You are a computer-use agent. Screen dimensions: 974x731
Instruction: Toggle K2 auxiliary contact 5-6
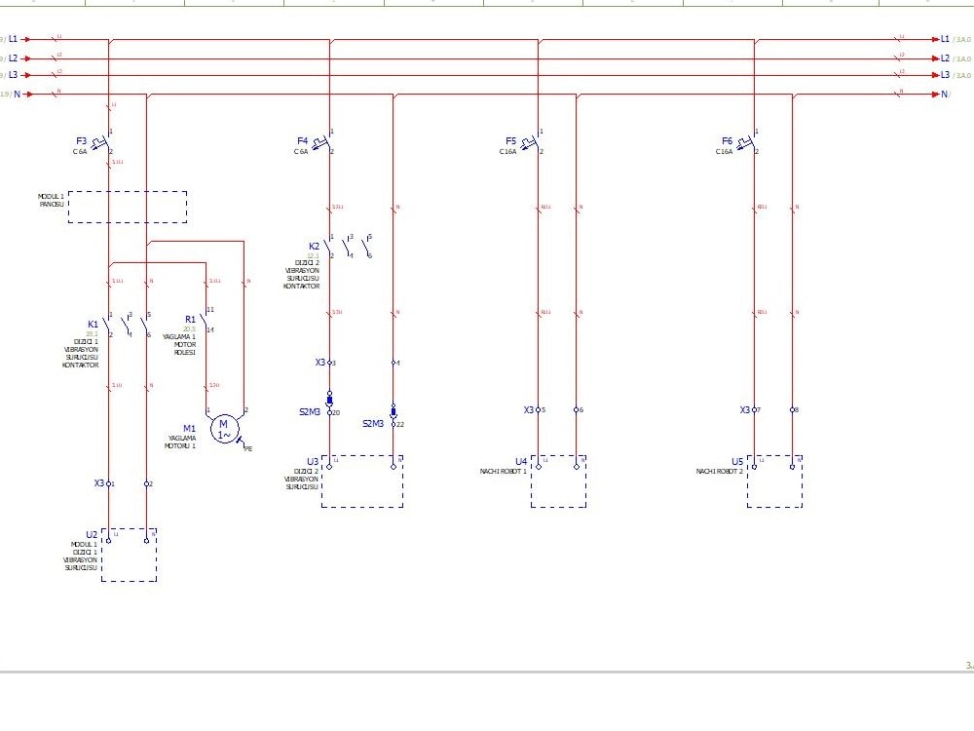click(365, 247)
